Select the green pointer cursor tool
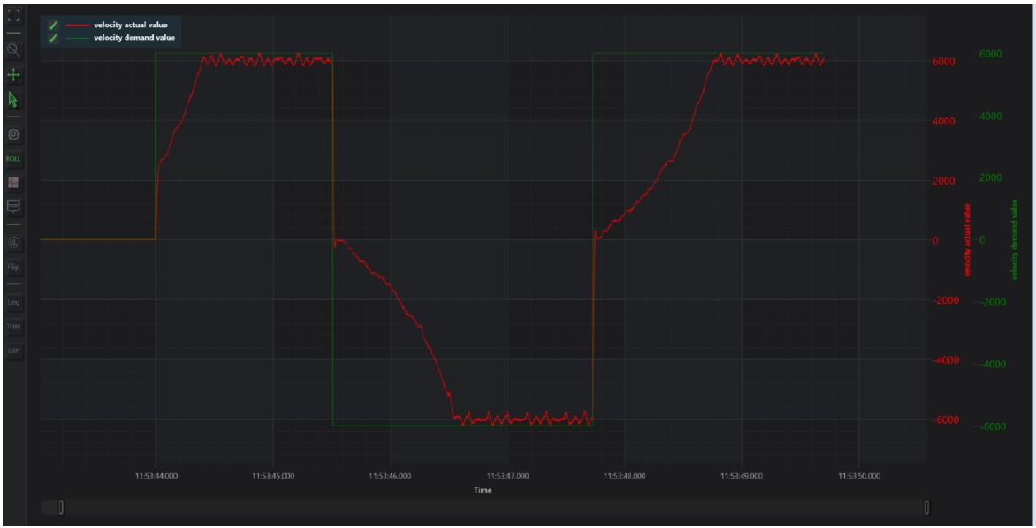1036x528 pixels. click(x=13, y=100)
